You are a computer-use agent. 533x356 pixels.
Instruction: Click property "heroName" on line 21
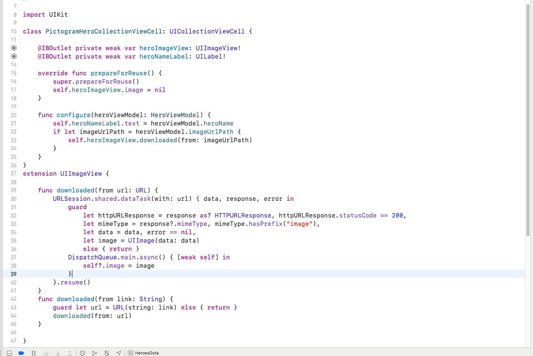218,124
